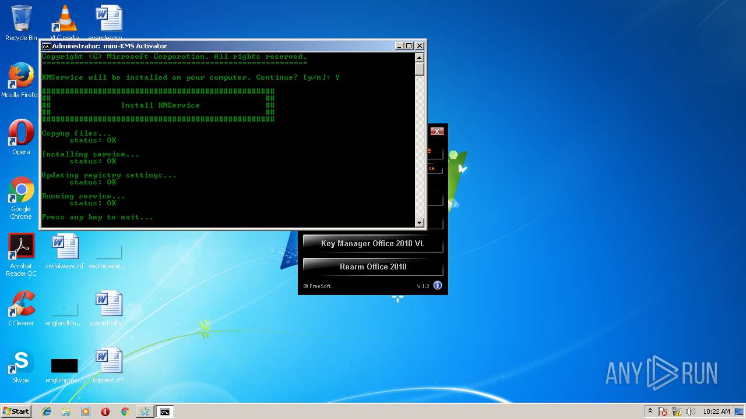Viewport: 746px width, 419px height.
Task: Select the Mozilla Firefox desktop icon
Action: (21, 80)
